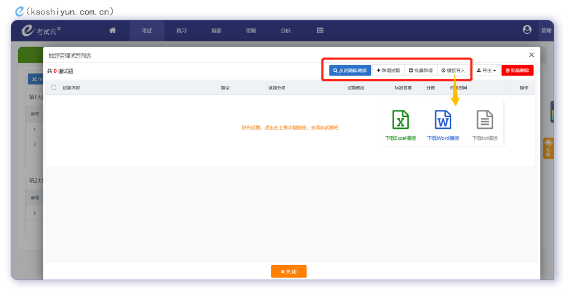
Task: Open the 模板导入 template import menu
Action: pyautogui.click(x=453, y=70)
